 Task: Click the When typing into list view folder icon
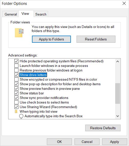pos(16,111)
